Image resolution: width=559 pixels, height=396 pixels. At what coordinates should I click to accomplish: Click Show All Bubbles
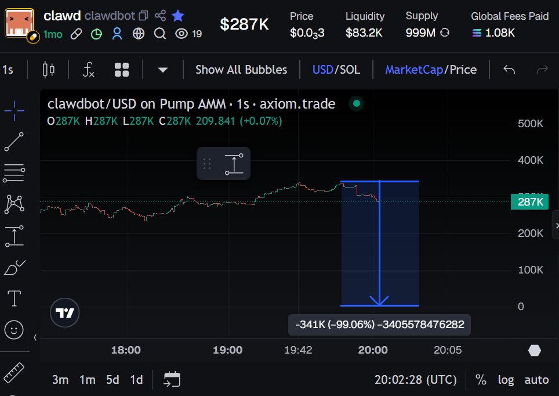click(x=241, y=70)
